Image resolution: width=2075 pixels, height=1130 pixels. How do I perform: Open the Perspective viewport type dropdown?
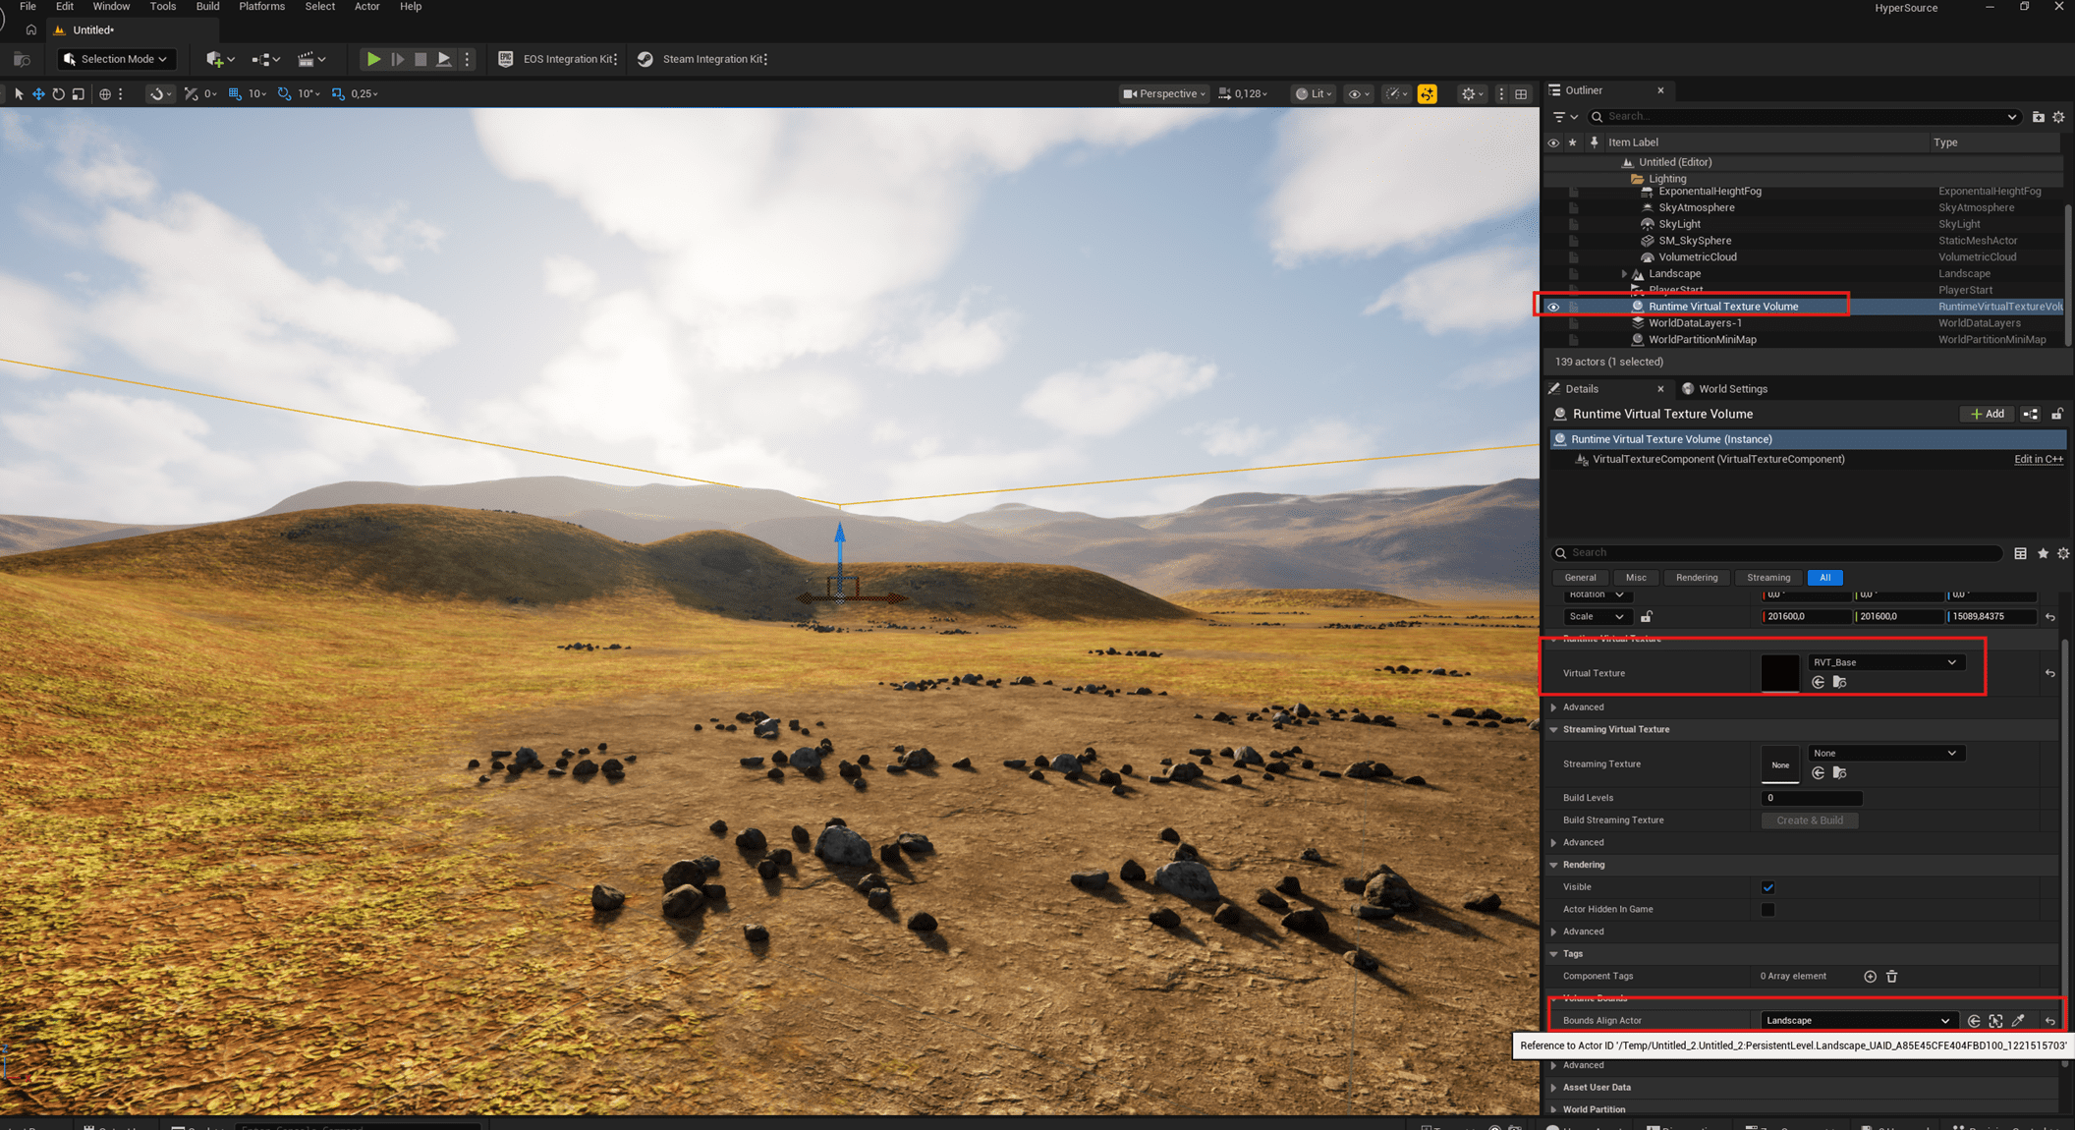[1164, 93]
